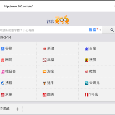Open the 1号店 red number icon
The image size is (115, 115).
(87, 95)
